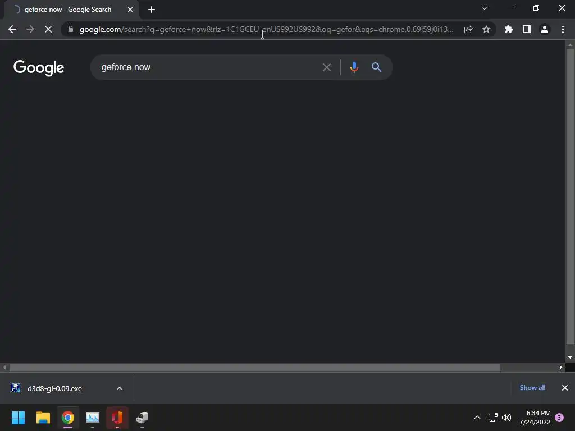Open the Windows Start menu
Image resolution: width=575 pixels, height=431 pixels.
19,418
